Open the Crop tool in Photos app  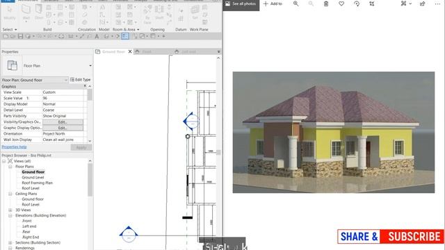click(x=372, y=3)
